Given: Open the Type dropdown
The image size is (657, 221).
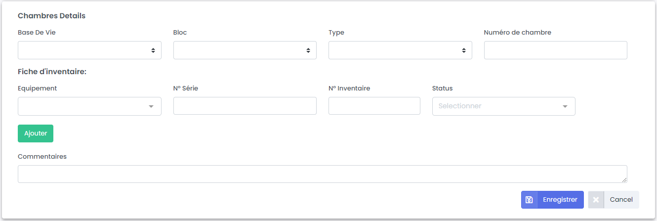Looking at the screenshot, I should click(400, 50).
